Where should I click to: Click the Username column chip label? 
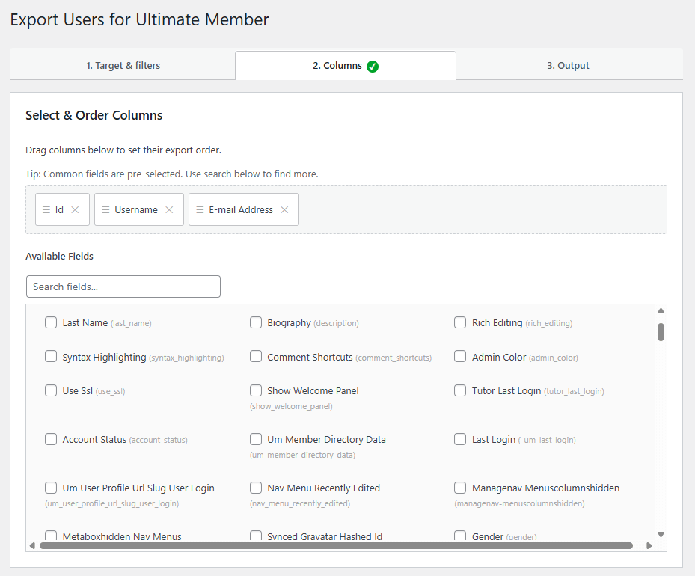click(136, 210)
